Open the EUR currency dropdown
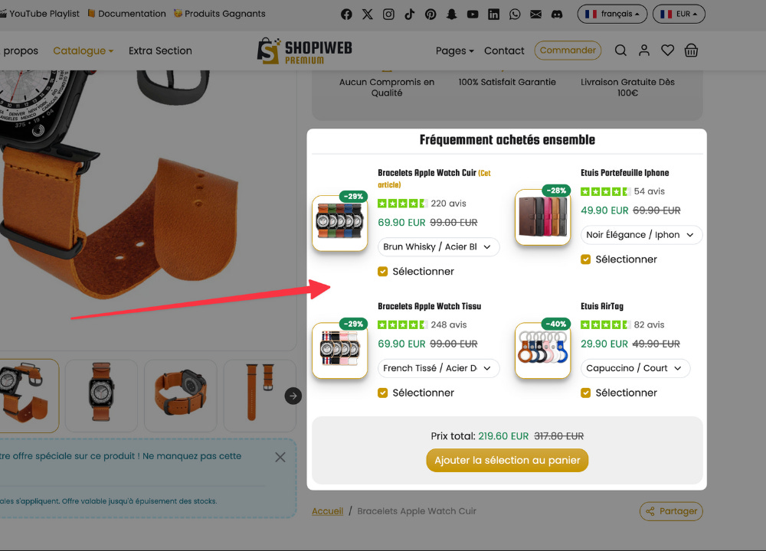Image resolution: width=766 pixels, height=551 pixels. (x=679, y=14)
